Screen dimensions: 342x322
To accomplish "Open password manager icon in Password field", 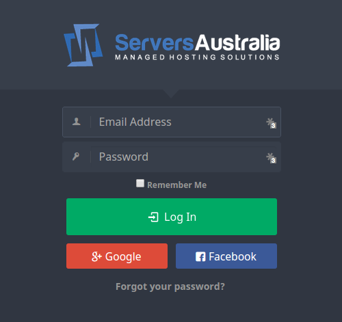I will 271,158.
